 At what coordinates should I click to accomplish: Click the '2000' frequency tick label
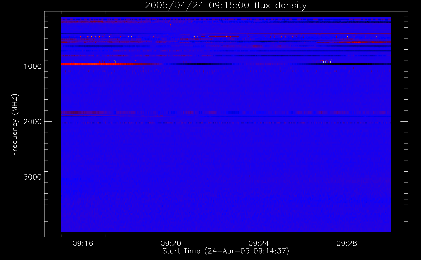pos(33,122)
